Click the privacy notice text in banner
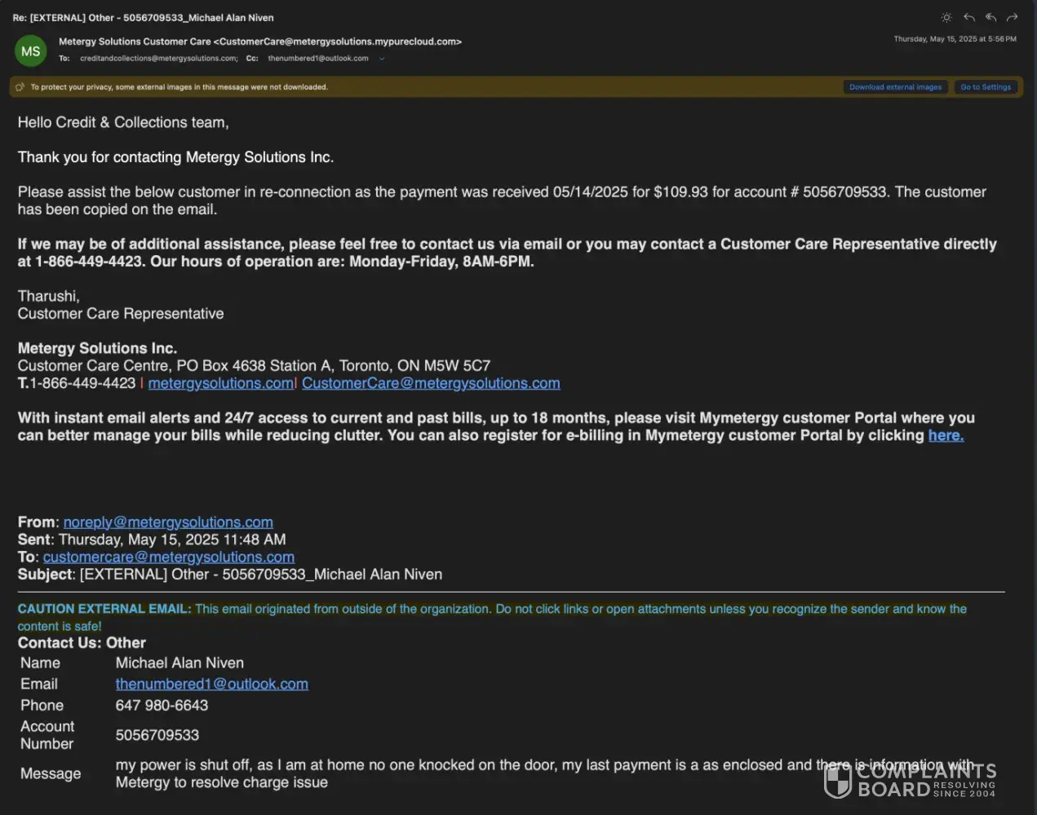Viewport: 1037px width, 815px height. coord(179,87)
